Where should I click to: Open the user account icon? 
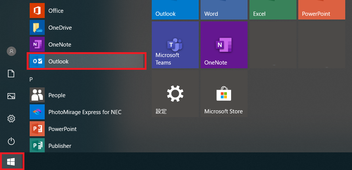[11, 51]
